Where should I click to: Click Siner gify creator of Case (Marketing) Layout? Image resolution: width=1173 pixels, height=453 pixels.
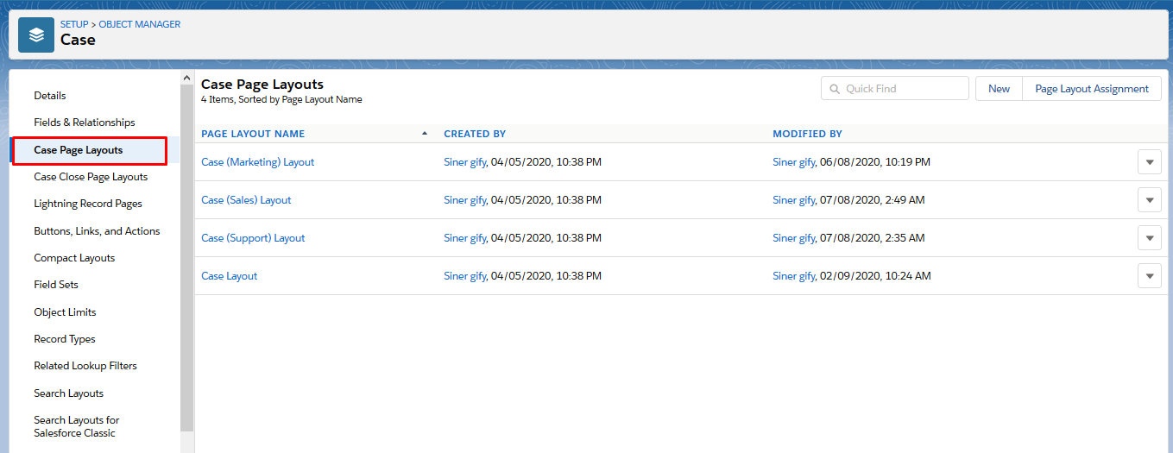point(465,162)
